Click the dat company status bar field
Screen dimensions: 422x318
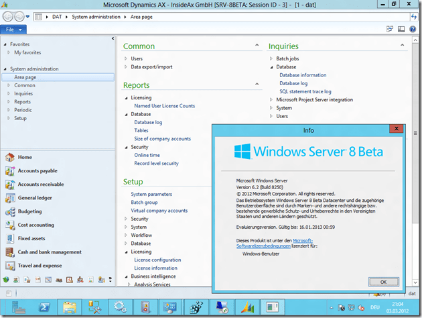(412, 293)
